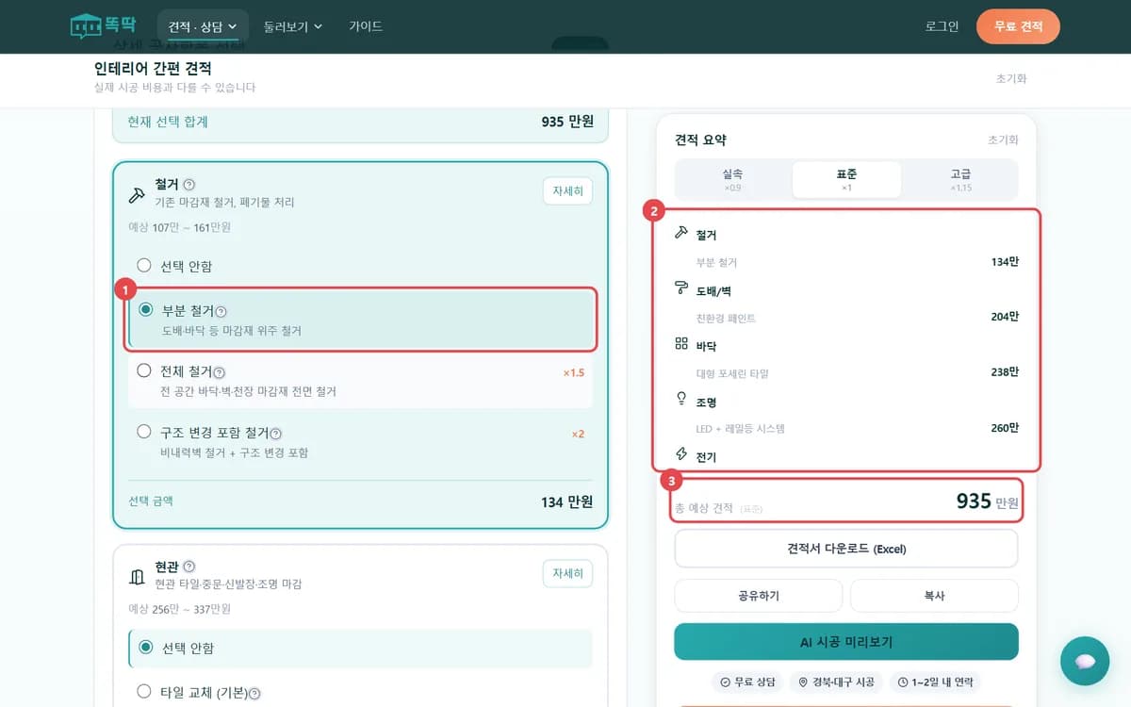The height and width of the screenshot is (707, 1131).
Task: Click help icon beside 타일 교체 (기본)
Action: (x=254, y=694)
